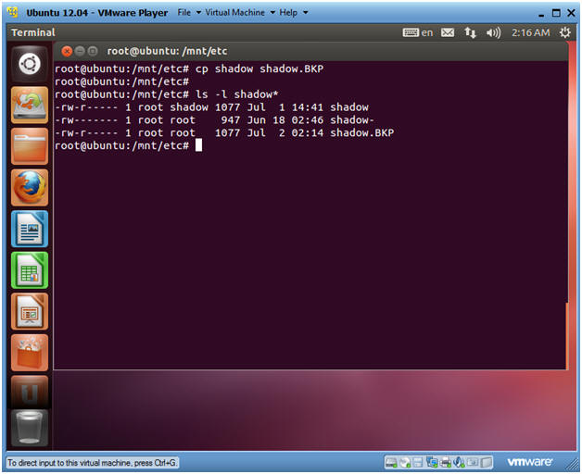The height and width of the screenshot is (474, 582).
Task: Expand the arrow beside Virtual Machine
Action: click(x=272, y=13)
